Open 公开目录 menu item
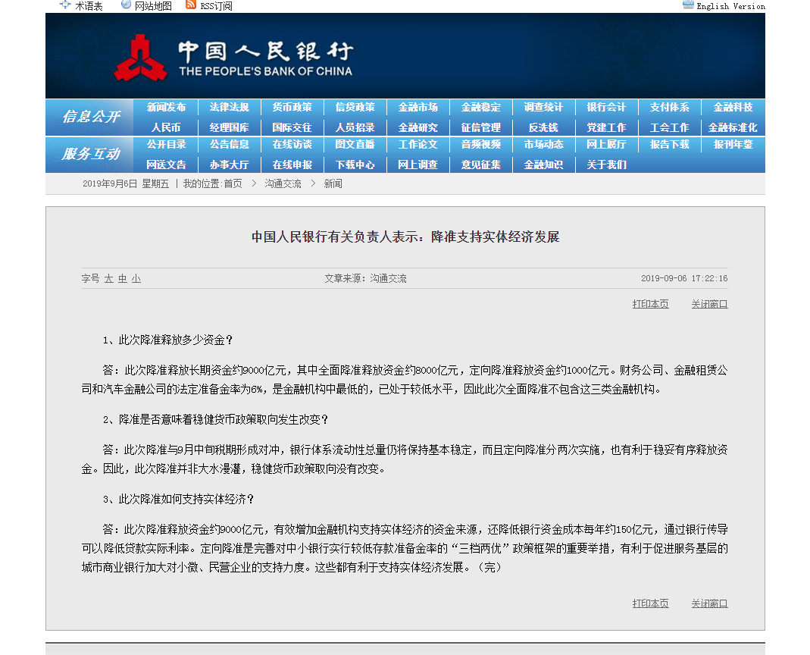 pos(166,144)
